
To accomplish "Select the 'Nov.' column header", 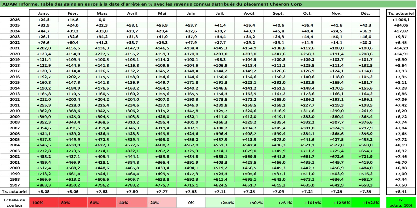I will click(x=336, y=13).
